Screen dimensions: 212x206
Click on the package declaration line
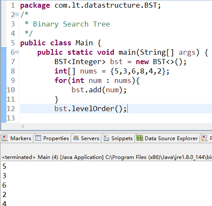pyautogui.click(x=90, y=6)
